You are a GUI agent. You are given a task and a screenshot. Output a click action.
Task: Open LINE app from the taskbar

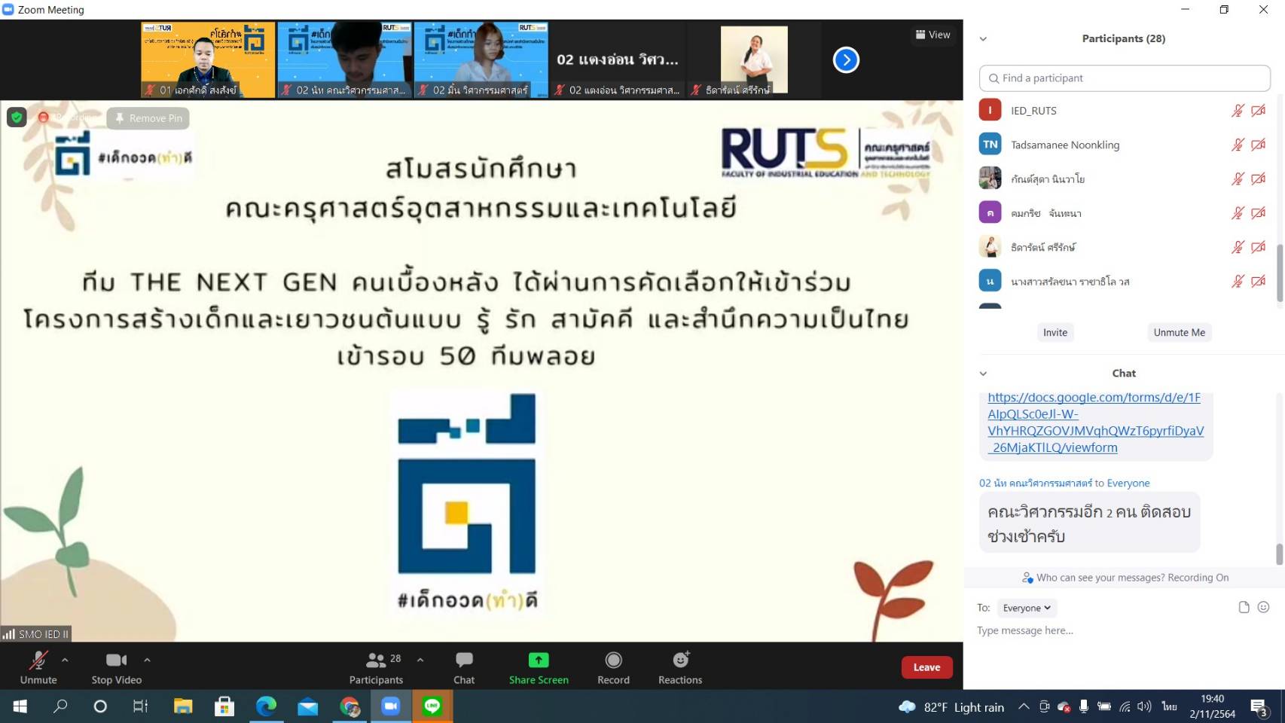pos(432,706)
